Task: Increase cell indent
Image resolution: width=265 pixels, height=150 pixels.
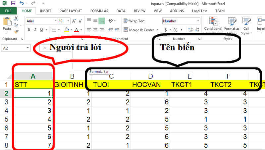Action: (x=117, y=30)
